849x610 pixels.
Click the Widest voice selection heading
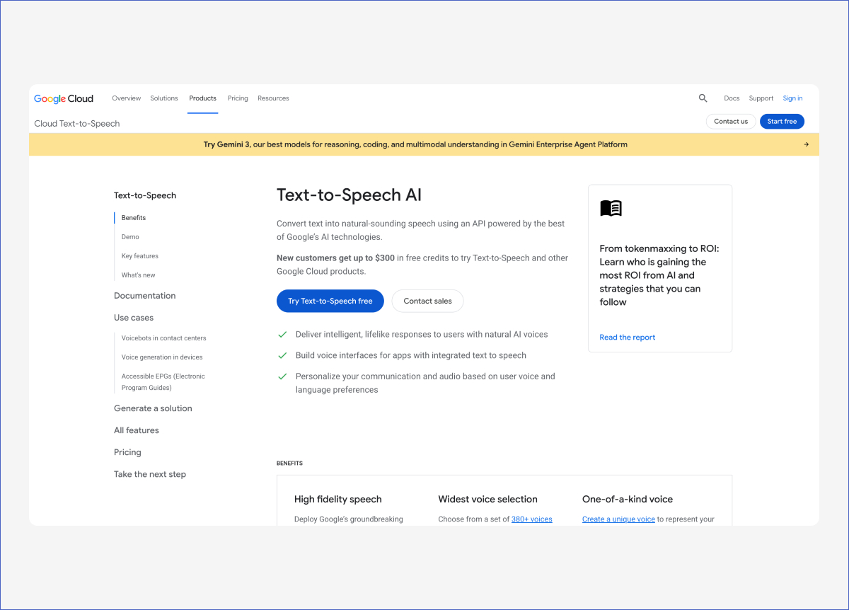click(488, 499)
